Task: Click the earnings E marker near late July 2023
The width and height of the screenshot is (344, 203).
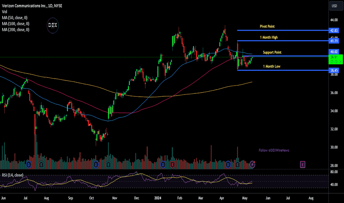Action: point(41,164)
